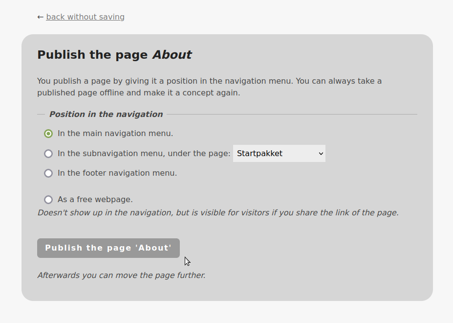
Task: Click the 'In the footer navigation menu.' label
Action: click(117, 173)
